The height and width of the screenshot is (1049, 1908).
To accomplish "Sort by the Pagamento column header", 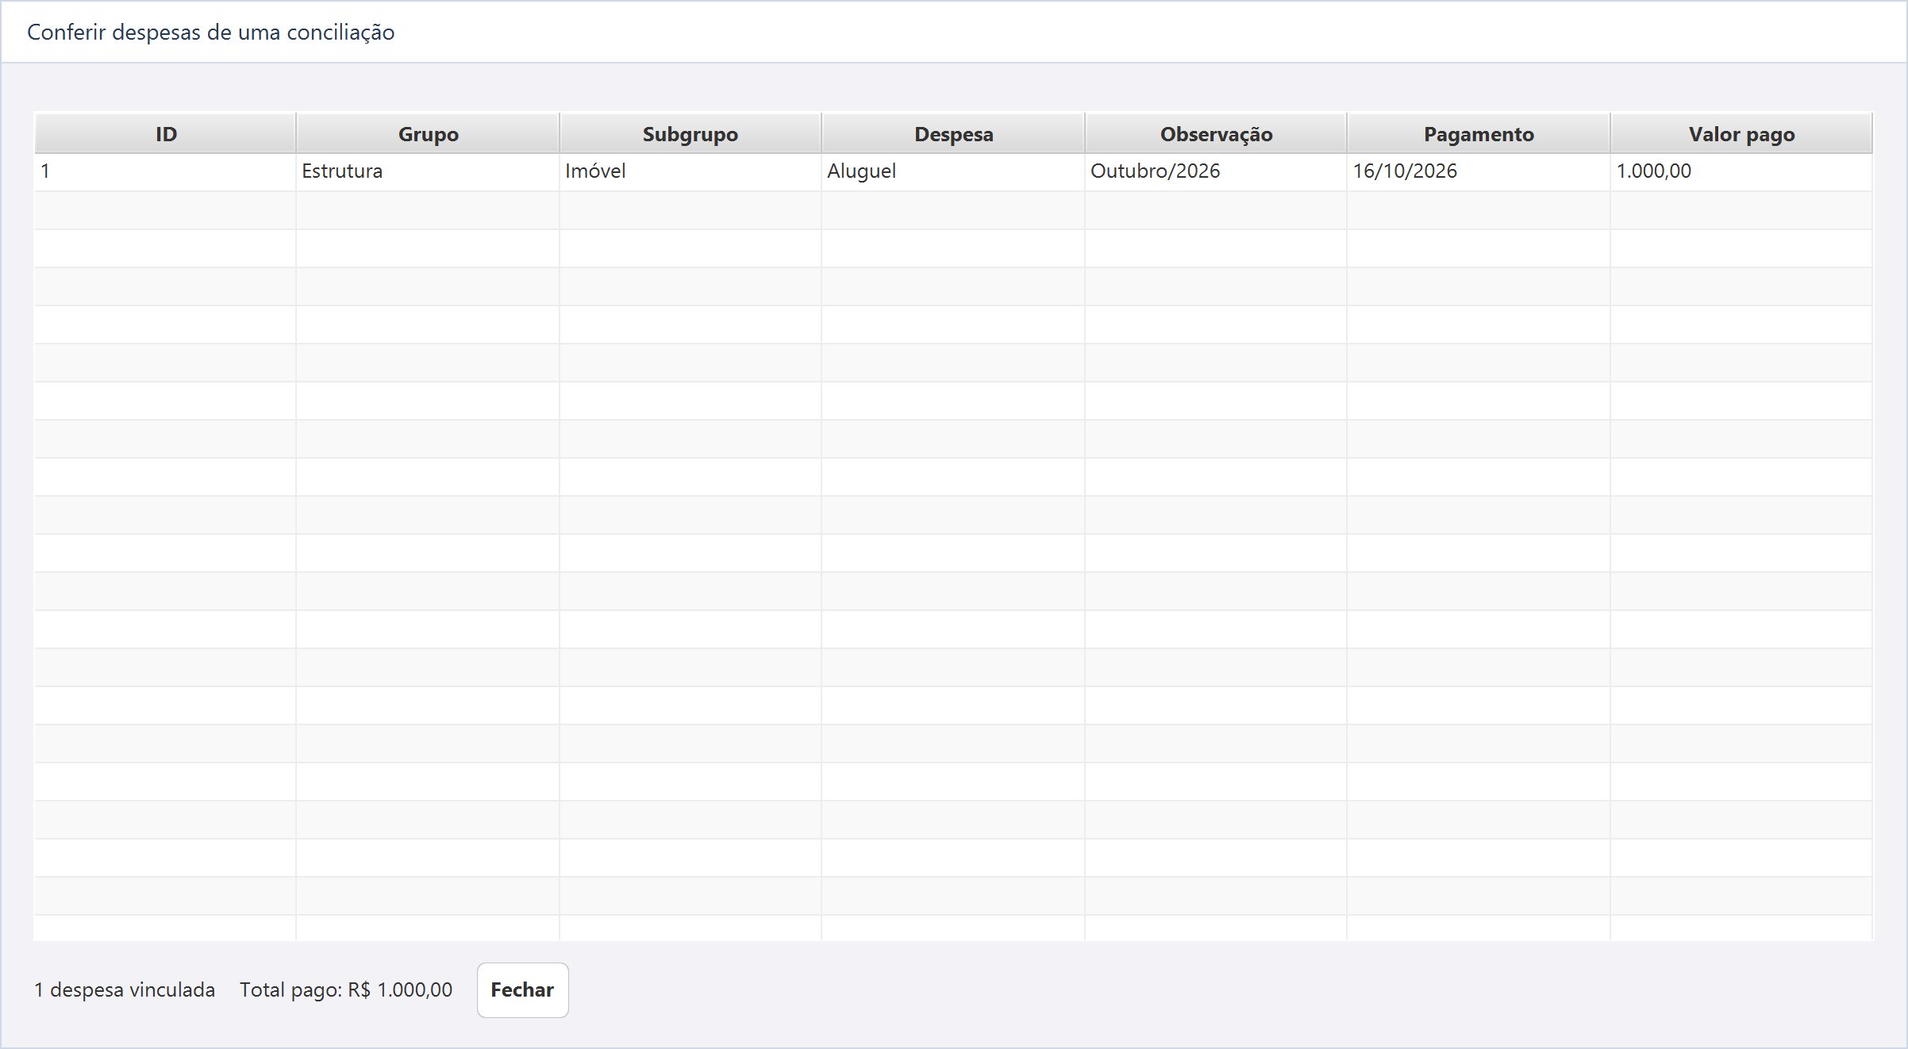I will (x=1479, y=133).
